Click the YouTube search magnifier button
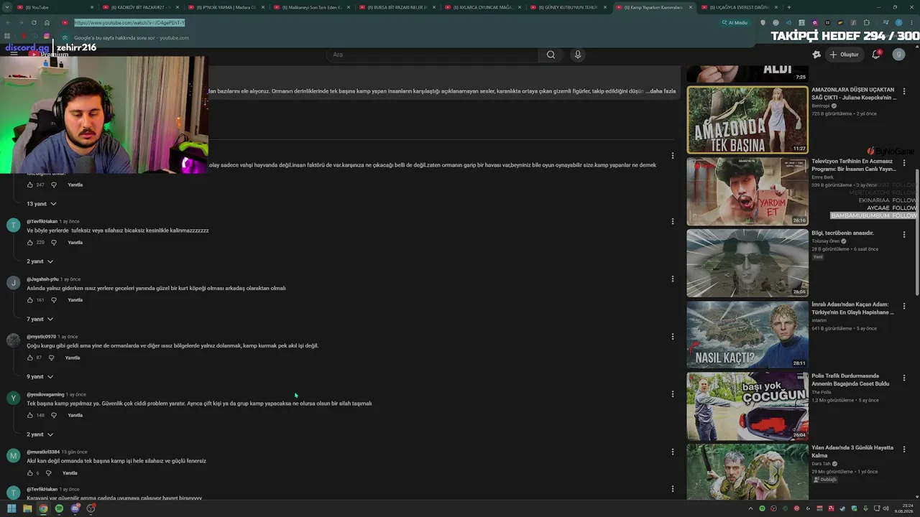 click(x=551, y=55)
